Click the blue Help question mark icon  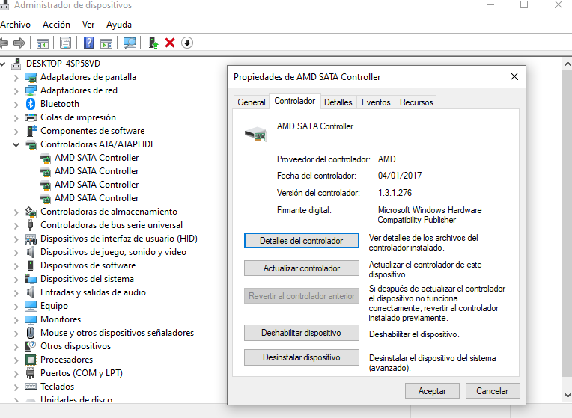[x=88, y=43]
